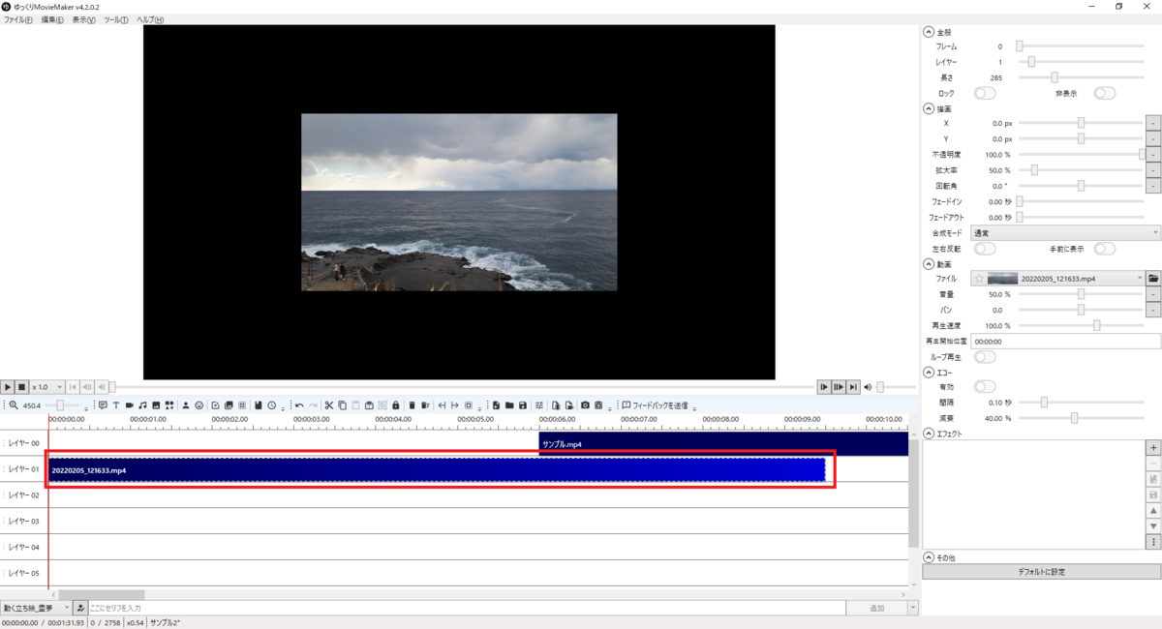Click the ここにセリフを入力 text field
This screenshot has width=1162, height=629.
[x=465, y=608]
